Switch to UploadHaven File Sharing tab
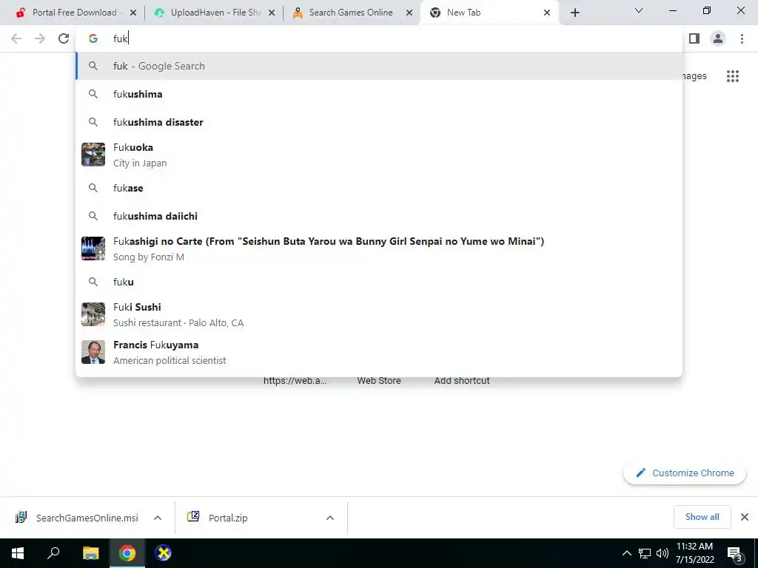758x568 pixels. pos(215,13)
